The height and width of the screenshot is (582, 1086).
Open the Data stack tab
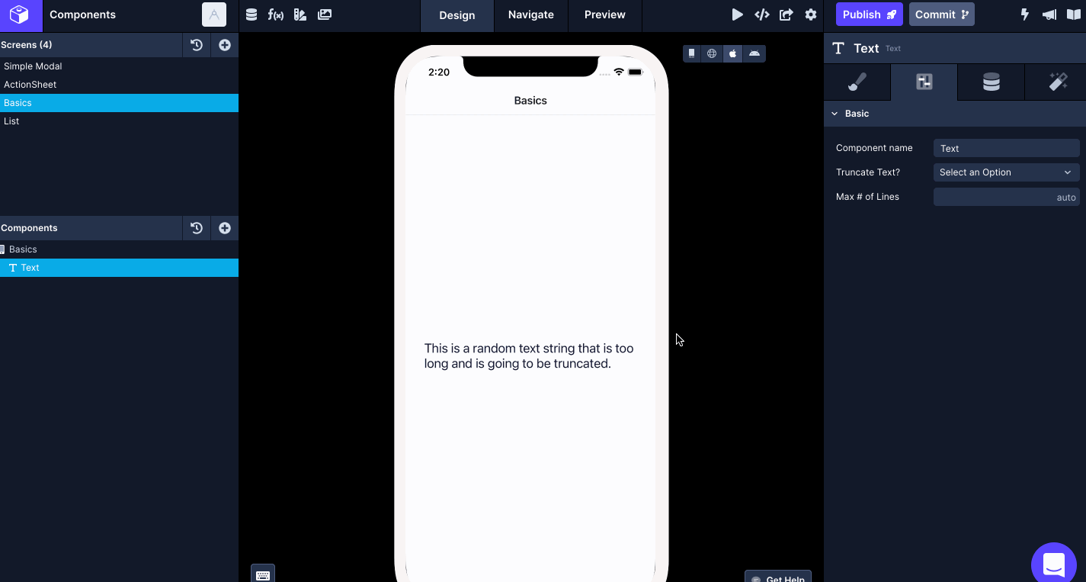click(x=991, y=82)
